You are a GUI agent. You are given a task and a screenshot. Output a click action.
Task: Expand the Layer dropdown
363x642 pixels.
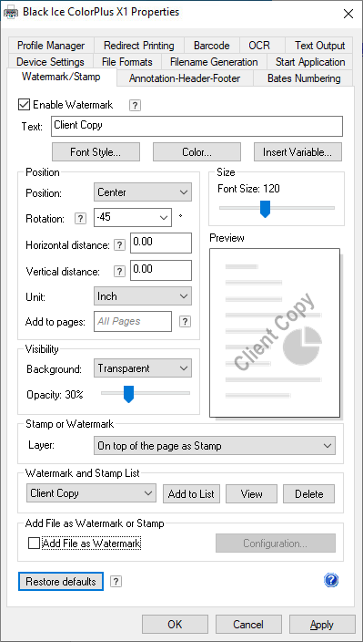[215, 446]
